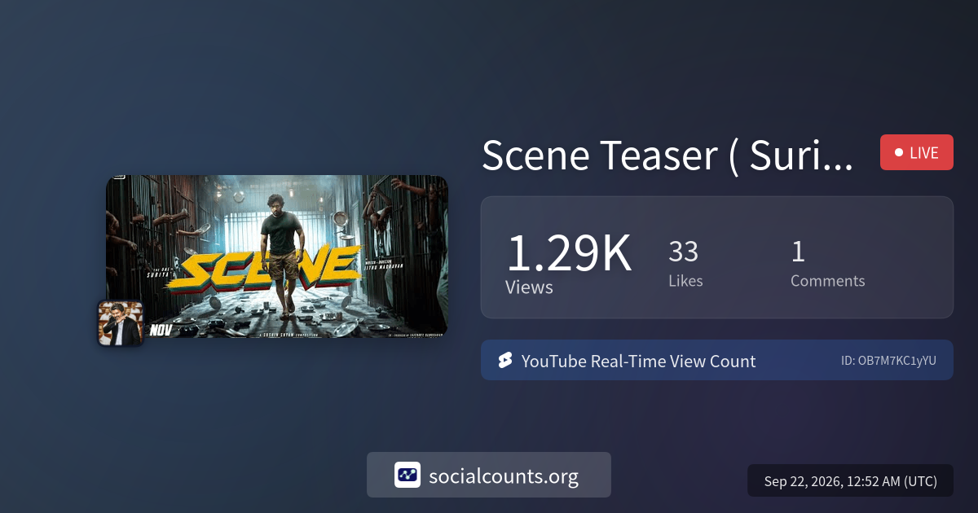Click the Comments label
Screen dimensions: 978x513
click(x=827, y=281)
